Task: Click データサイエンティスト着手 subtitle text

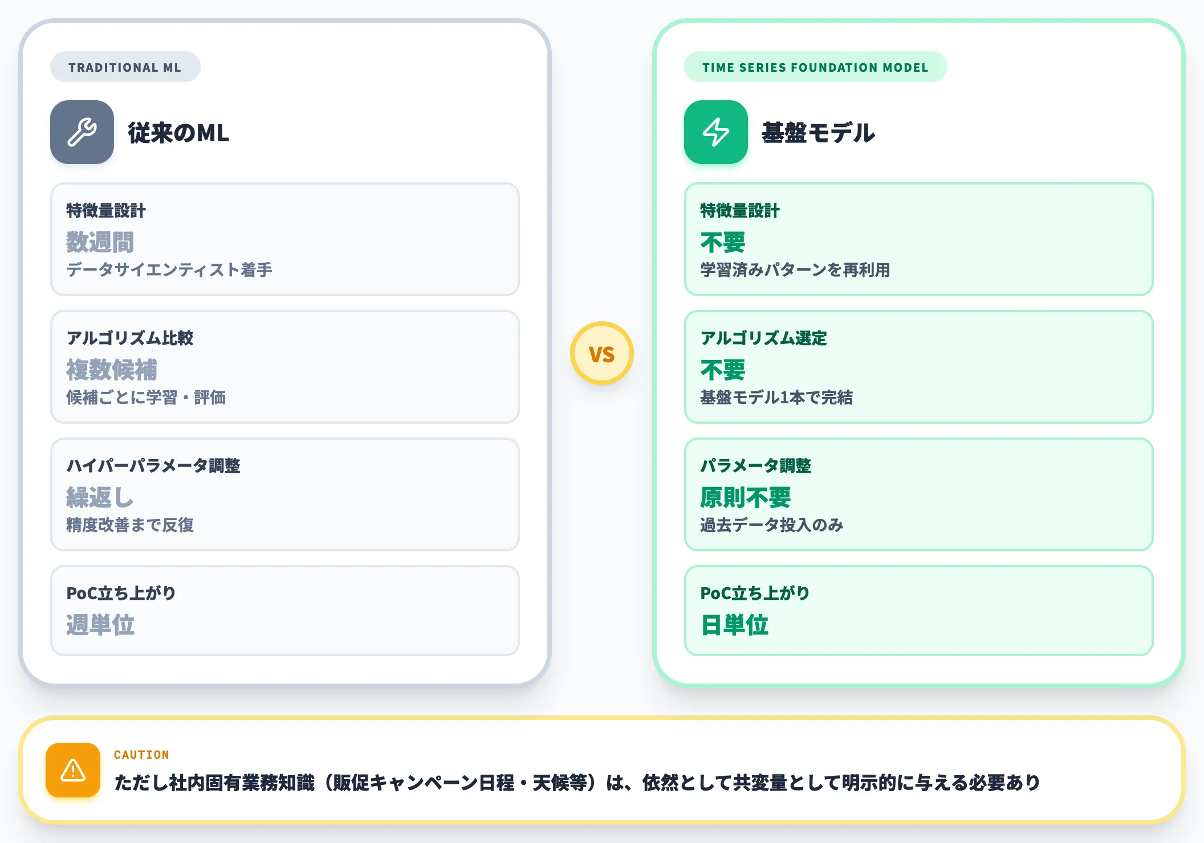Action: point(169,270)
